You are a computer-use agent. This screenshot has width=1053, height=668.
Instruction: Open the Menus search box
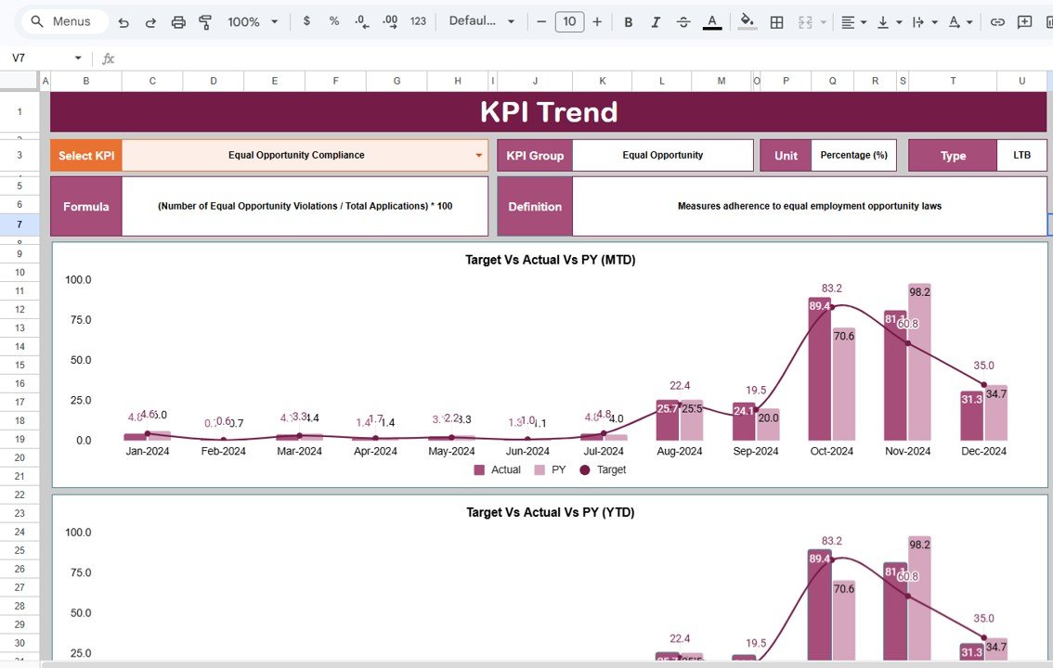point(62,20)
